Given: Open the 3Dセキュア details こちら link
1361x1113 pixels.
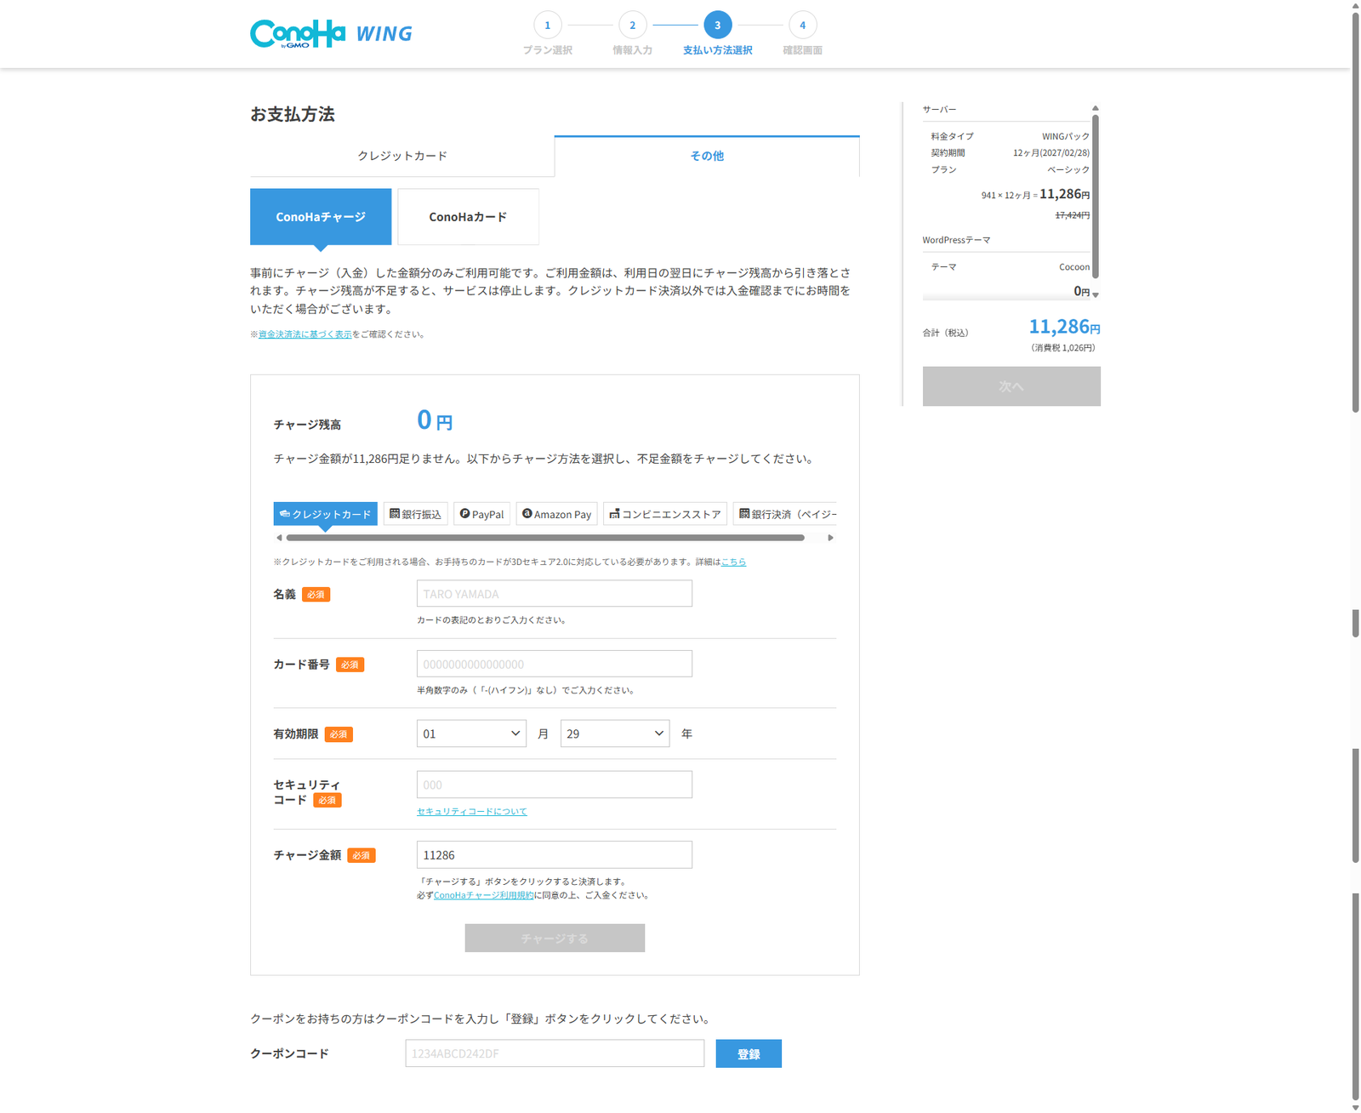Looking at the screenshot, I should point(733,562).
